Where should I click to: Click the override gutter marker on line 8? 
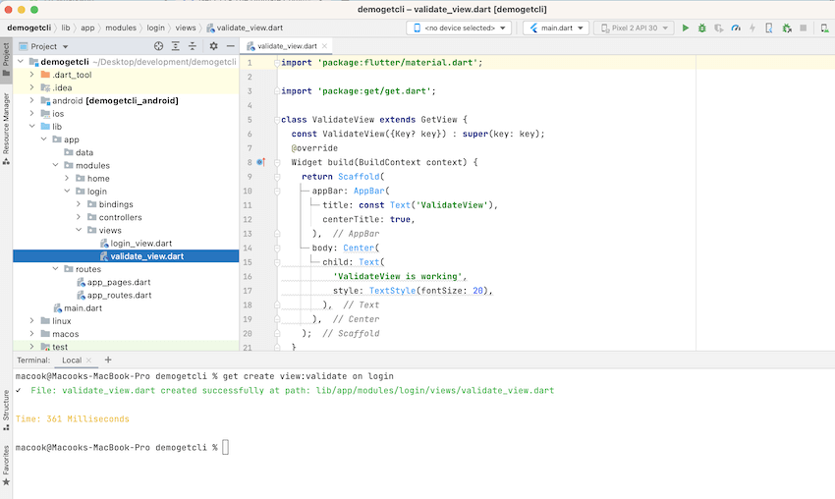coord(261,162)
